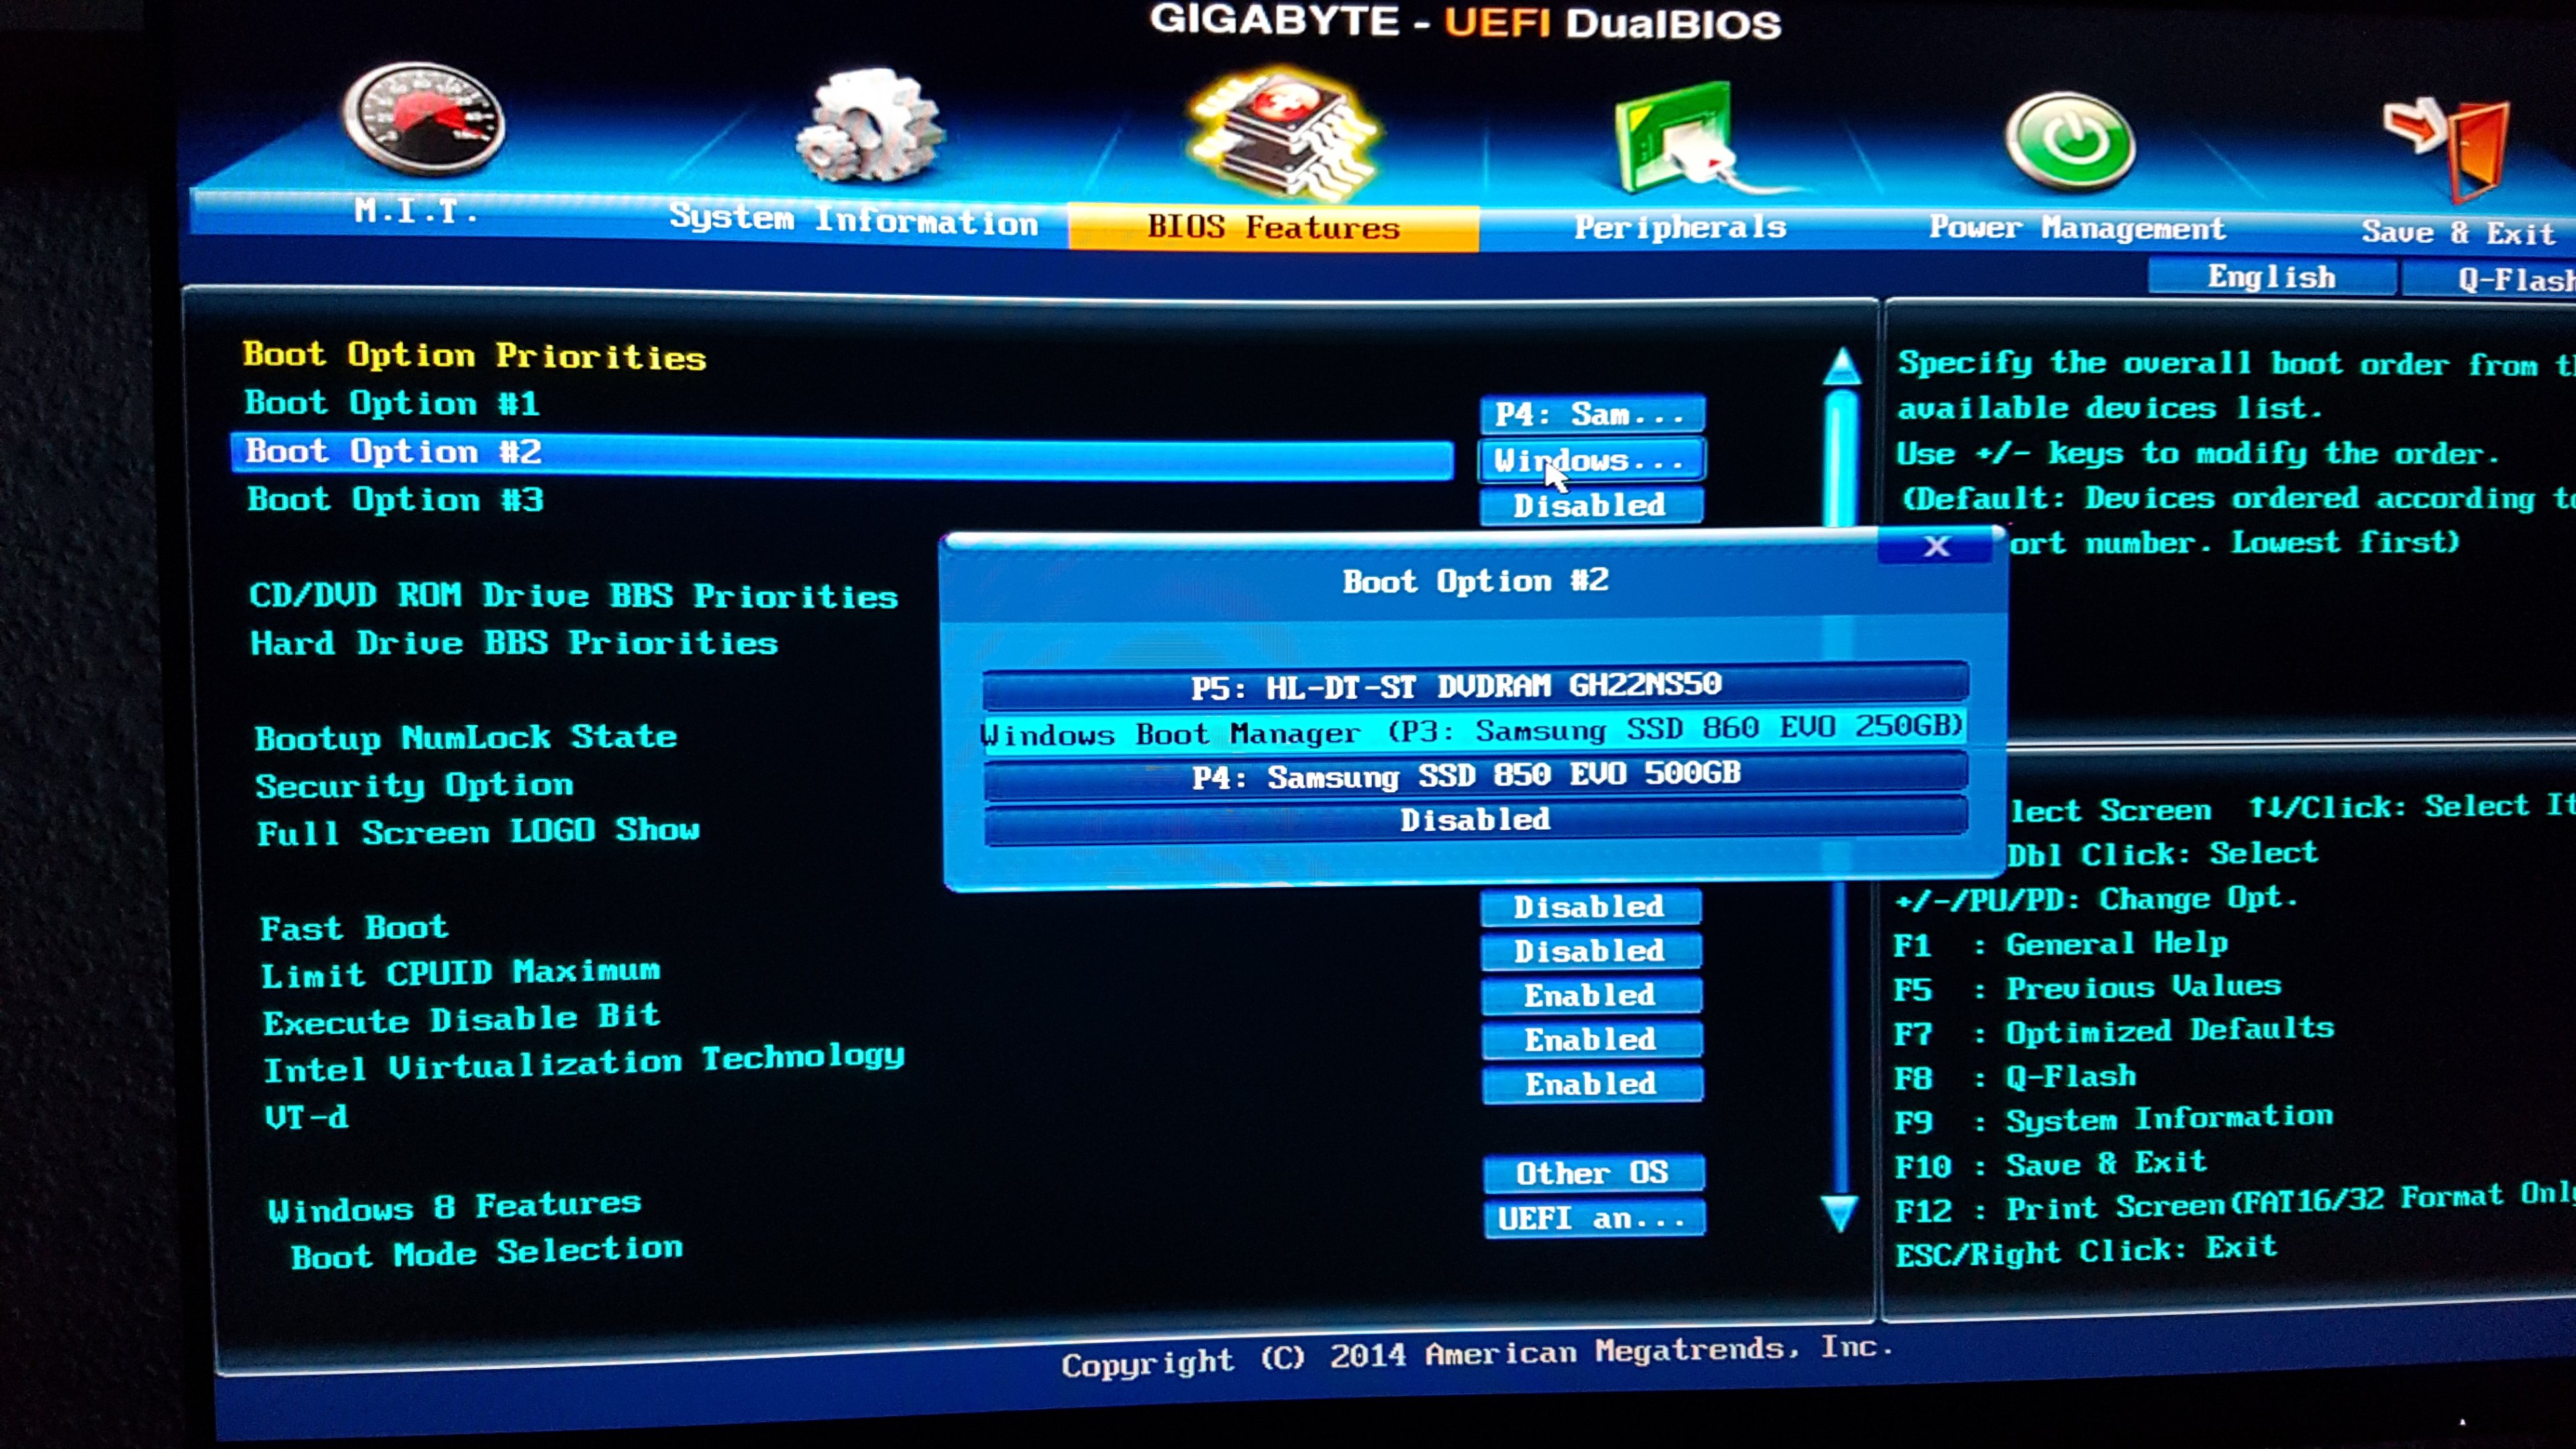Open the Hard Drive BBS Priorities submenu
The height and width of the screenshot is (1449, 2576).
[514, 643]
